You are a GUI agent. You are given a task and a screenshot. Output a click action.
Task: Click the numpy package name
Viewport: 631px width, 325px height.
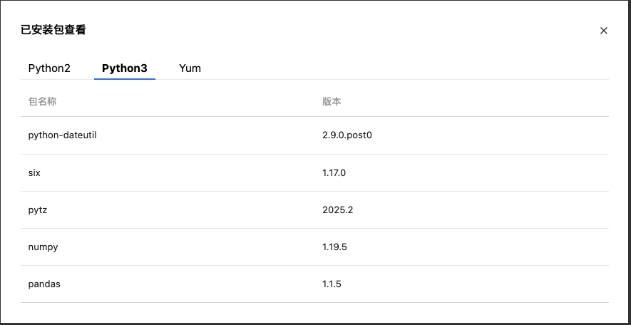click(43, 247)
